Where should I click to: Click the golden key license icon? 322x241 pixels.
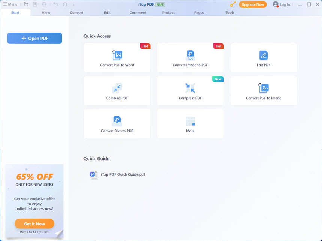(x=233, y=4)
